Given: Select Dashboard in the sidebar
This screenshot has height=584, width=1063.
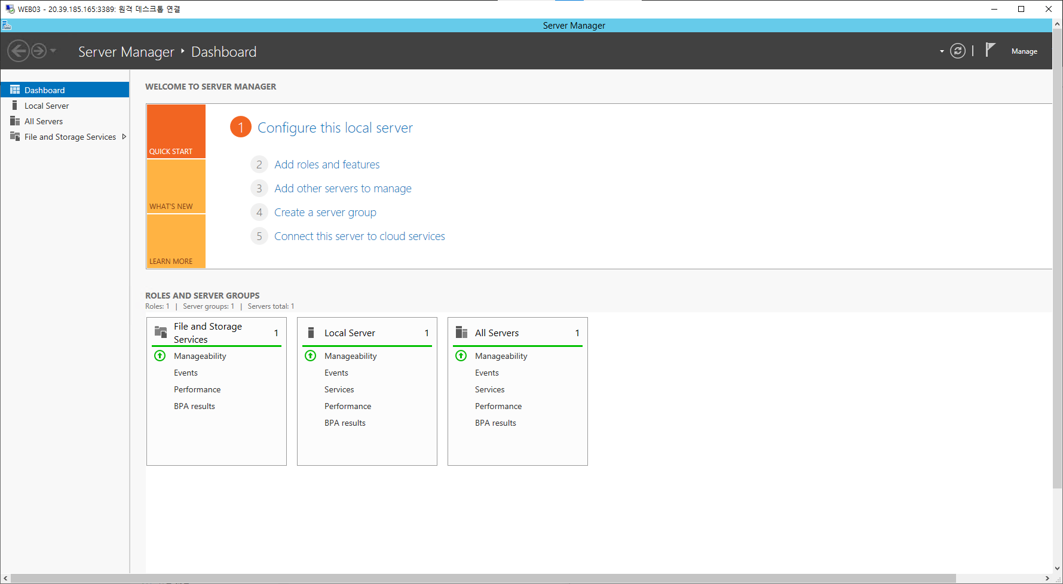Looking at the screenshot, I should pyautogui.click(x=65, y=90).
